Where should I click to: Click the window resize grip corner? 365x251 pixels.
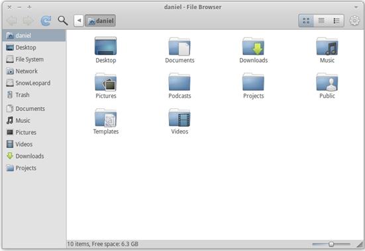(x=360, y=244)
